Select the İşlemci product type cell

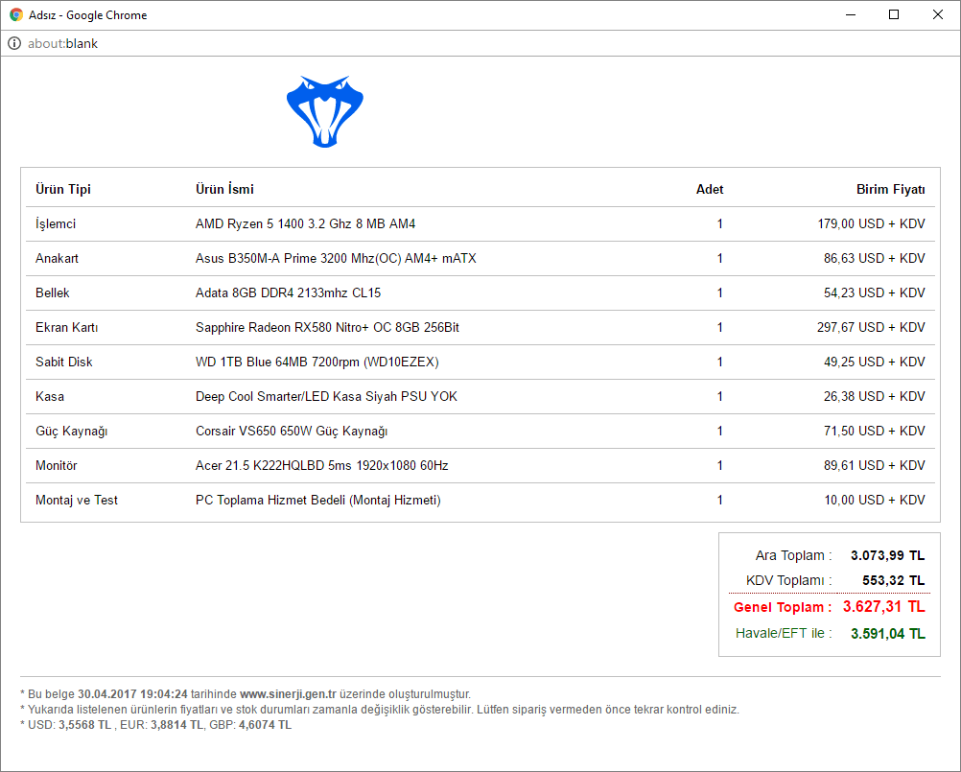coord(56,224)
